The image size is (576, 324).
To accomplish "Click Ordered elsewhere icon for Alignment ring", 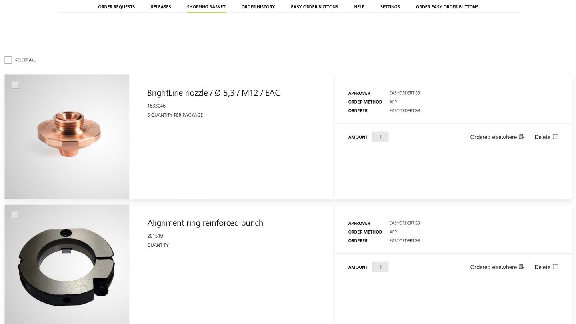I will click(x=521, y=267).
